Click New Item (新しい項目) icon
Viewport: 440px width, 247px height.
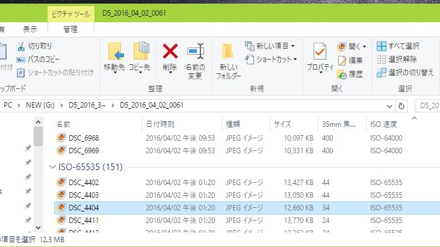pyautogui.click(x=249, y=46)
